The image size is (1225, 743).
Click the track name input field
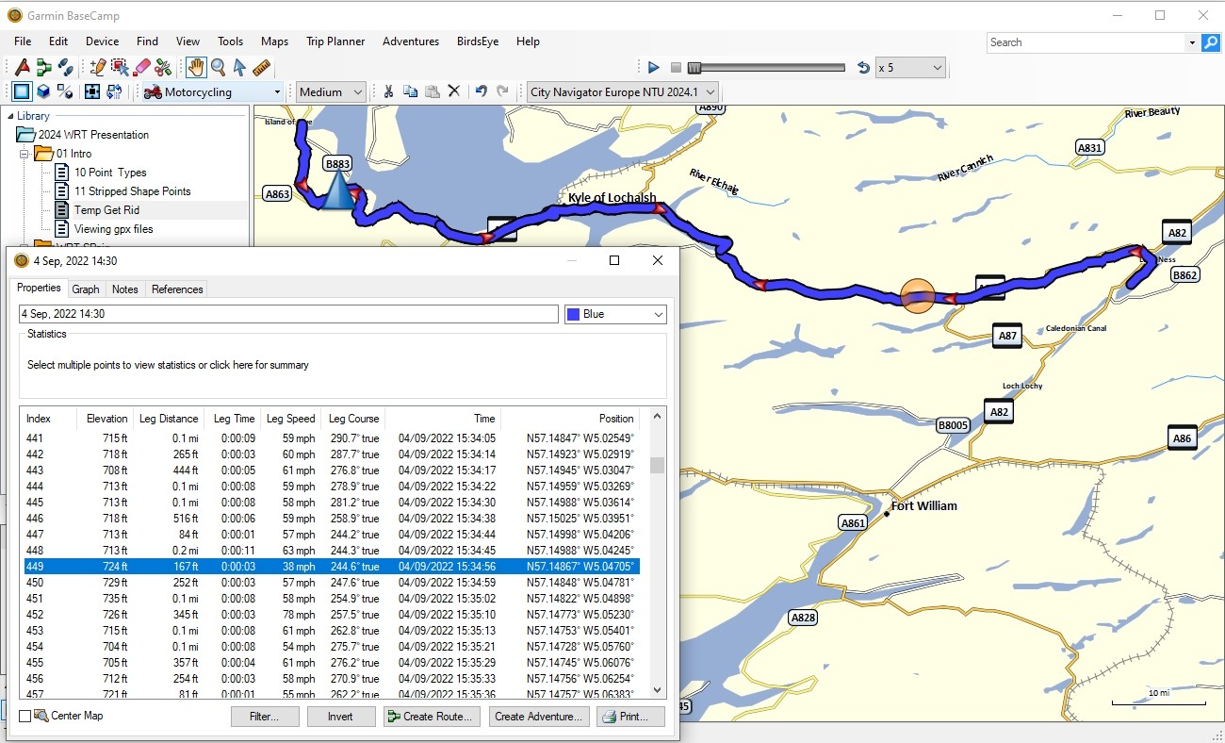[288, 314]
